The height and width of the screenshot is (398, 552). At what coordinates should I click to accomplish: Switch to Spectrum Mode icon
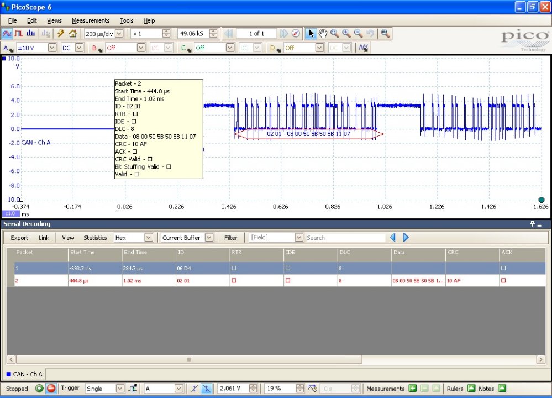tap(30, 34)
